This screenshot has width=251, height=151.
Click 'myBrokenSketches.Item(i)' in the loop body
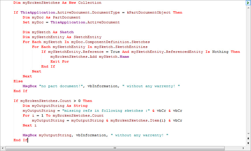(x=138, y=121)
